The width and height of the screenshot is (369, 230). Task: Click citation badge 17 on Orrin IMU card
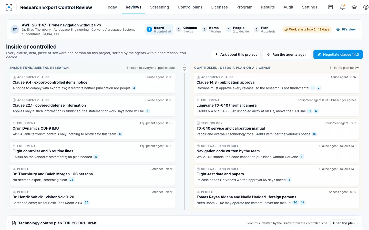(120, 134)
